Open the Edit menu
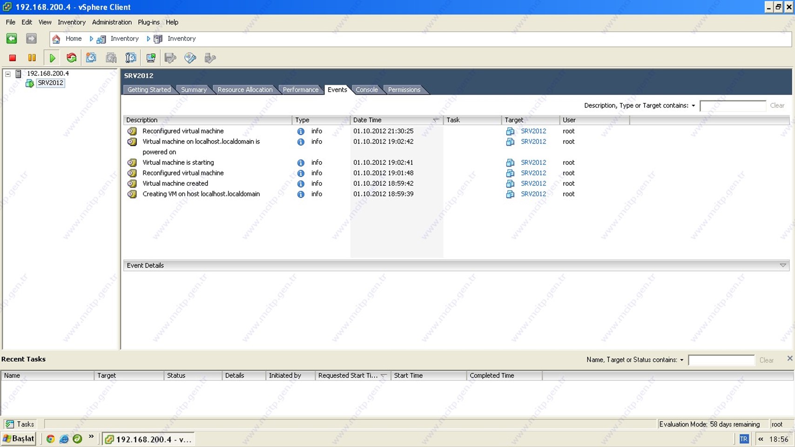The width and height of the screenshot is (795, 447). (x=27, y=22)
